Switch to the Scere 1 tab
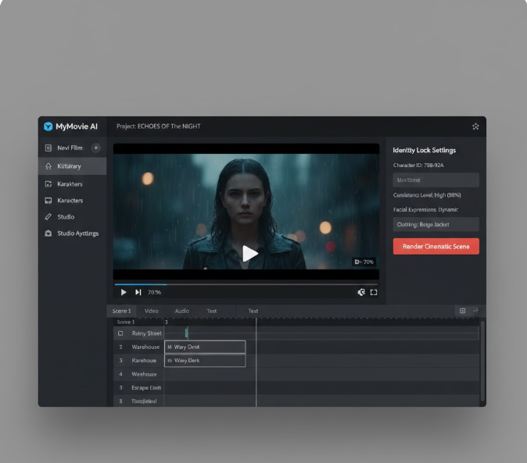Image resolution: width=527 pixels, height=463 pixels. 121,311
